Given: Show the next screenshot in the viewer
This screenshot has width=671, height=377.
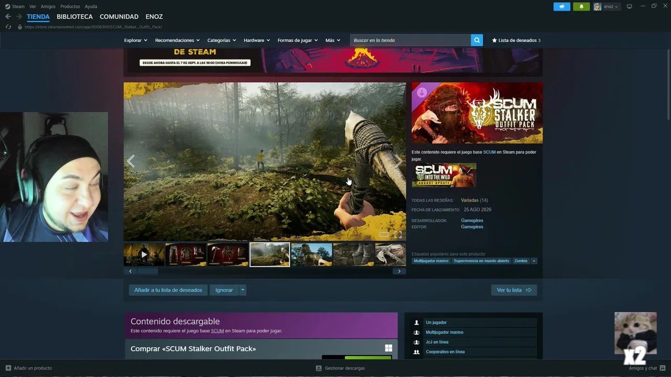Looking at the screenshot, I should pyautogui.click(x=398, y=161).
